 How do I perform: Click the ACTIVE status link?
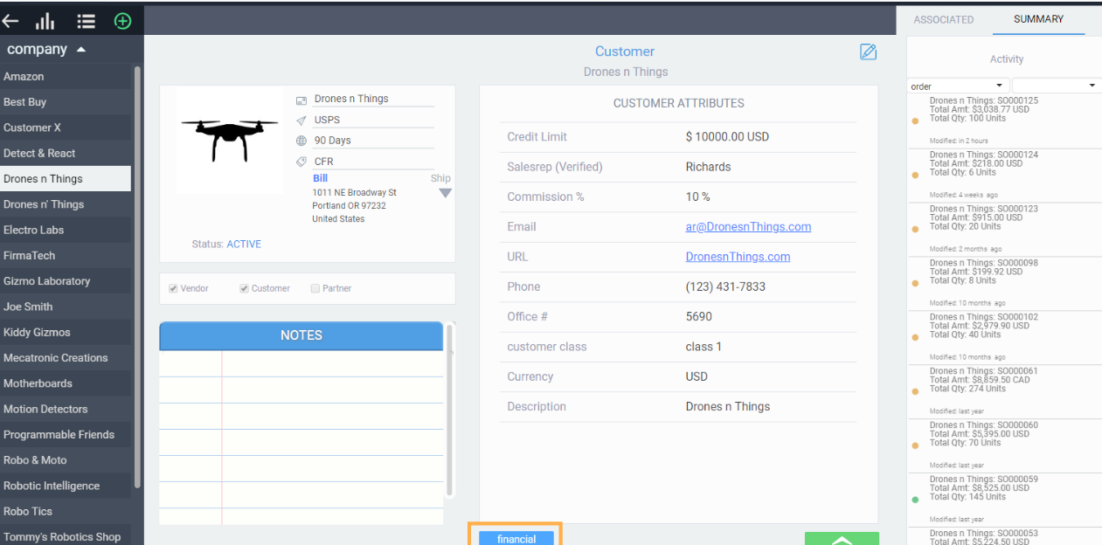[x=244, y=244]
